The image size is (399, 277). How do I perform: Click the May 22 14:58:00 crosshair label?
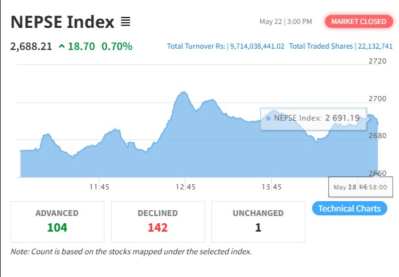point(360,187)
